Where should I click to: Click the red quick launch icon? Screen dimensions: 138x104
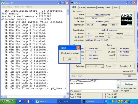pos(25,102)
